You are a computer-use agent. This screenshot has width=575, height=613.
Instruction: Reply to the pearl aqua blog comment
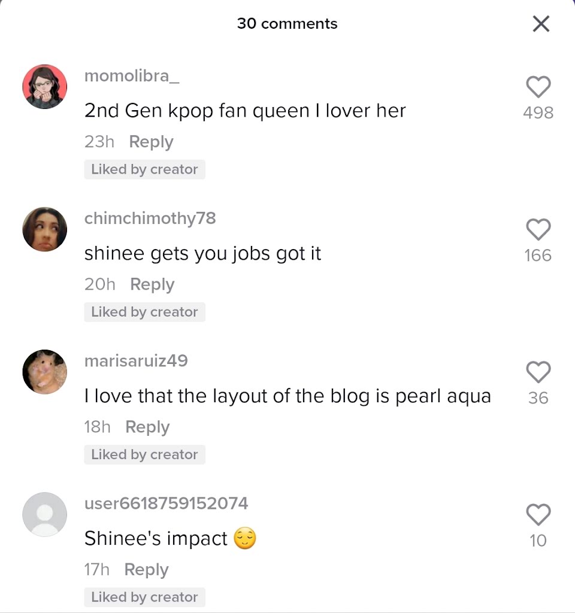[x=147, y=427]
